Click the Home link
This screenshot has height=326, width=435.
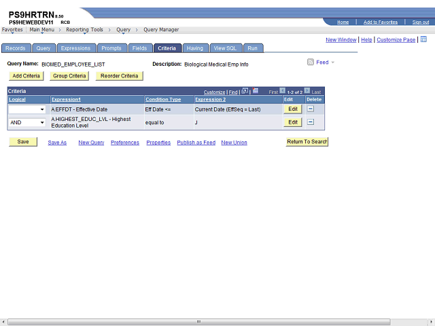(343, 22)
